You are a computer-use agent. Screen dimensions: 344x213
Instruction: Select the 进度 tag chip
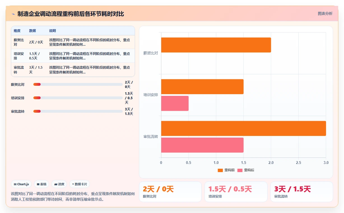[59, 184]
